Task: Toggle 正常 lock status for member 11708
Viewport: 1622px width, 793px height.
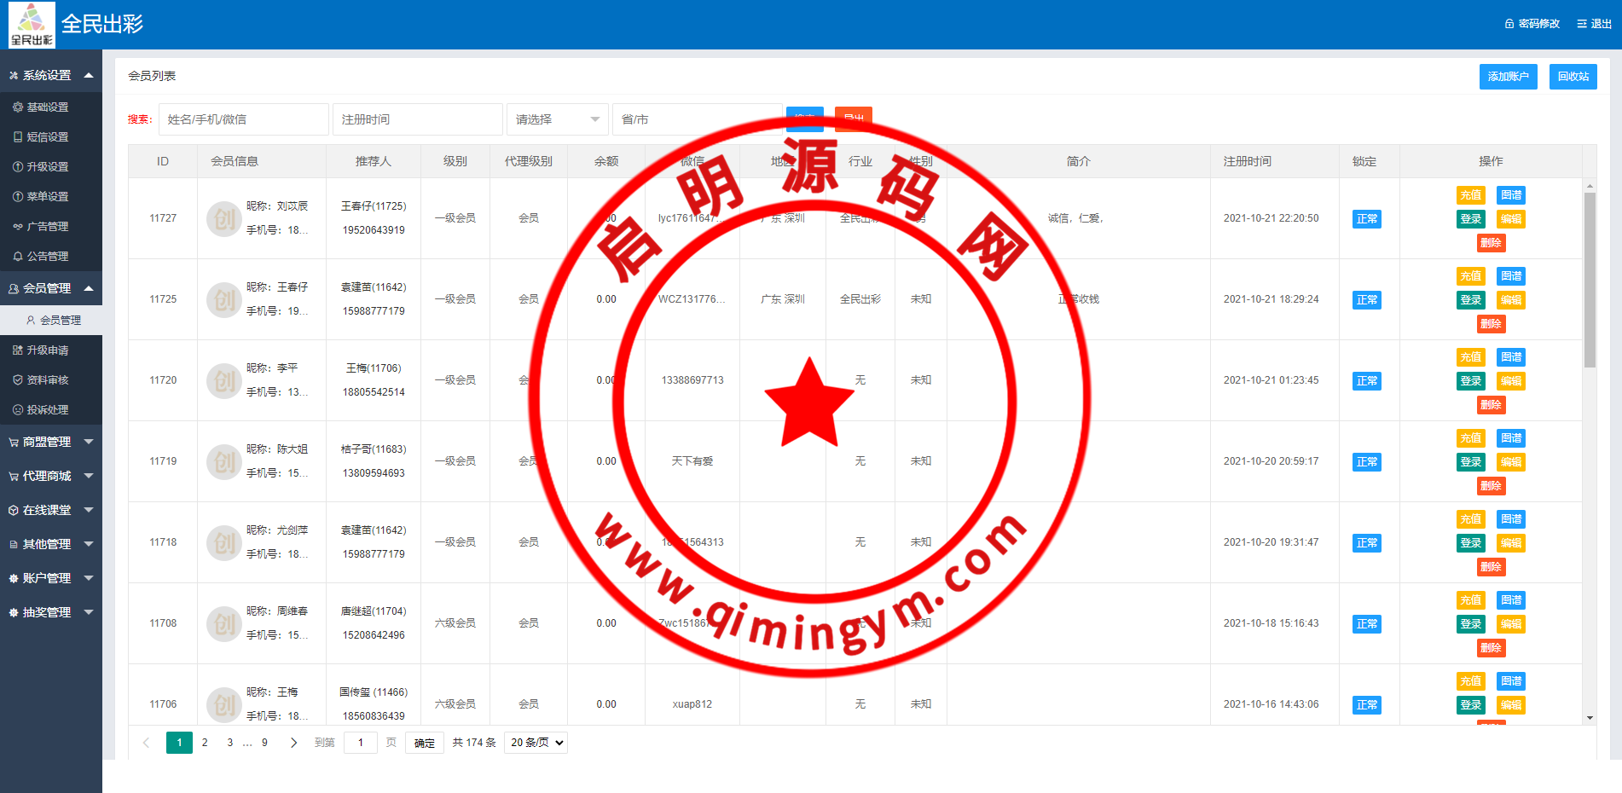Action: (x=1366, y=624)
